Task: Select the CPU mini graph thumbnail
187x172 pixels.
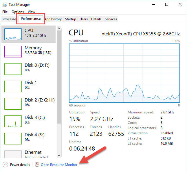Action: pyautogui.click(x=13, y=34)
